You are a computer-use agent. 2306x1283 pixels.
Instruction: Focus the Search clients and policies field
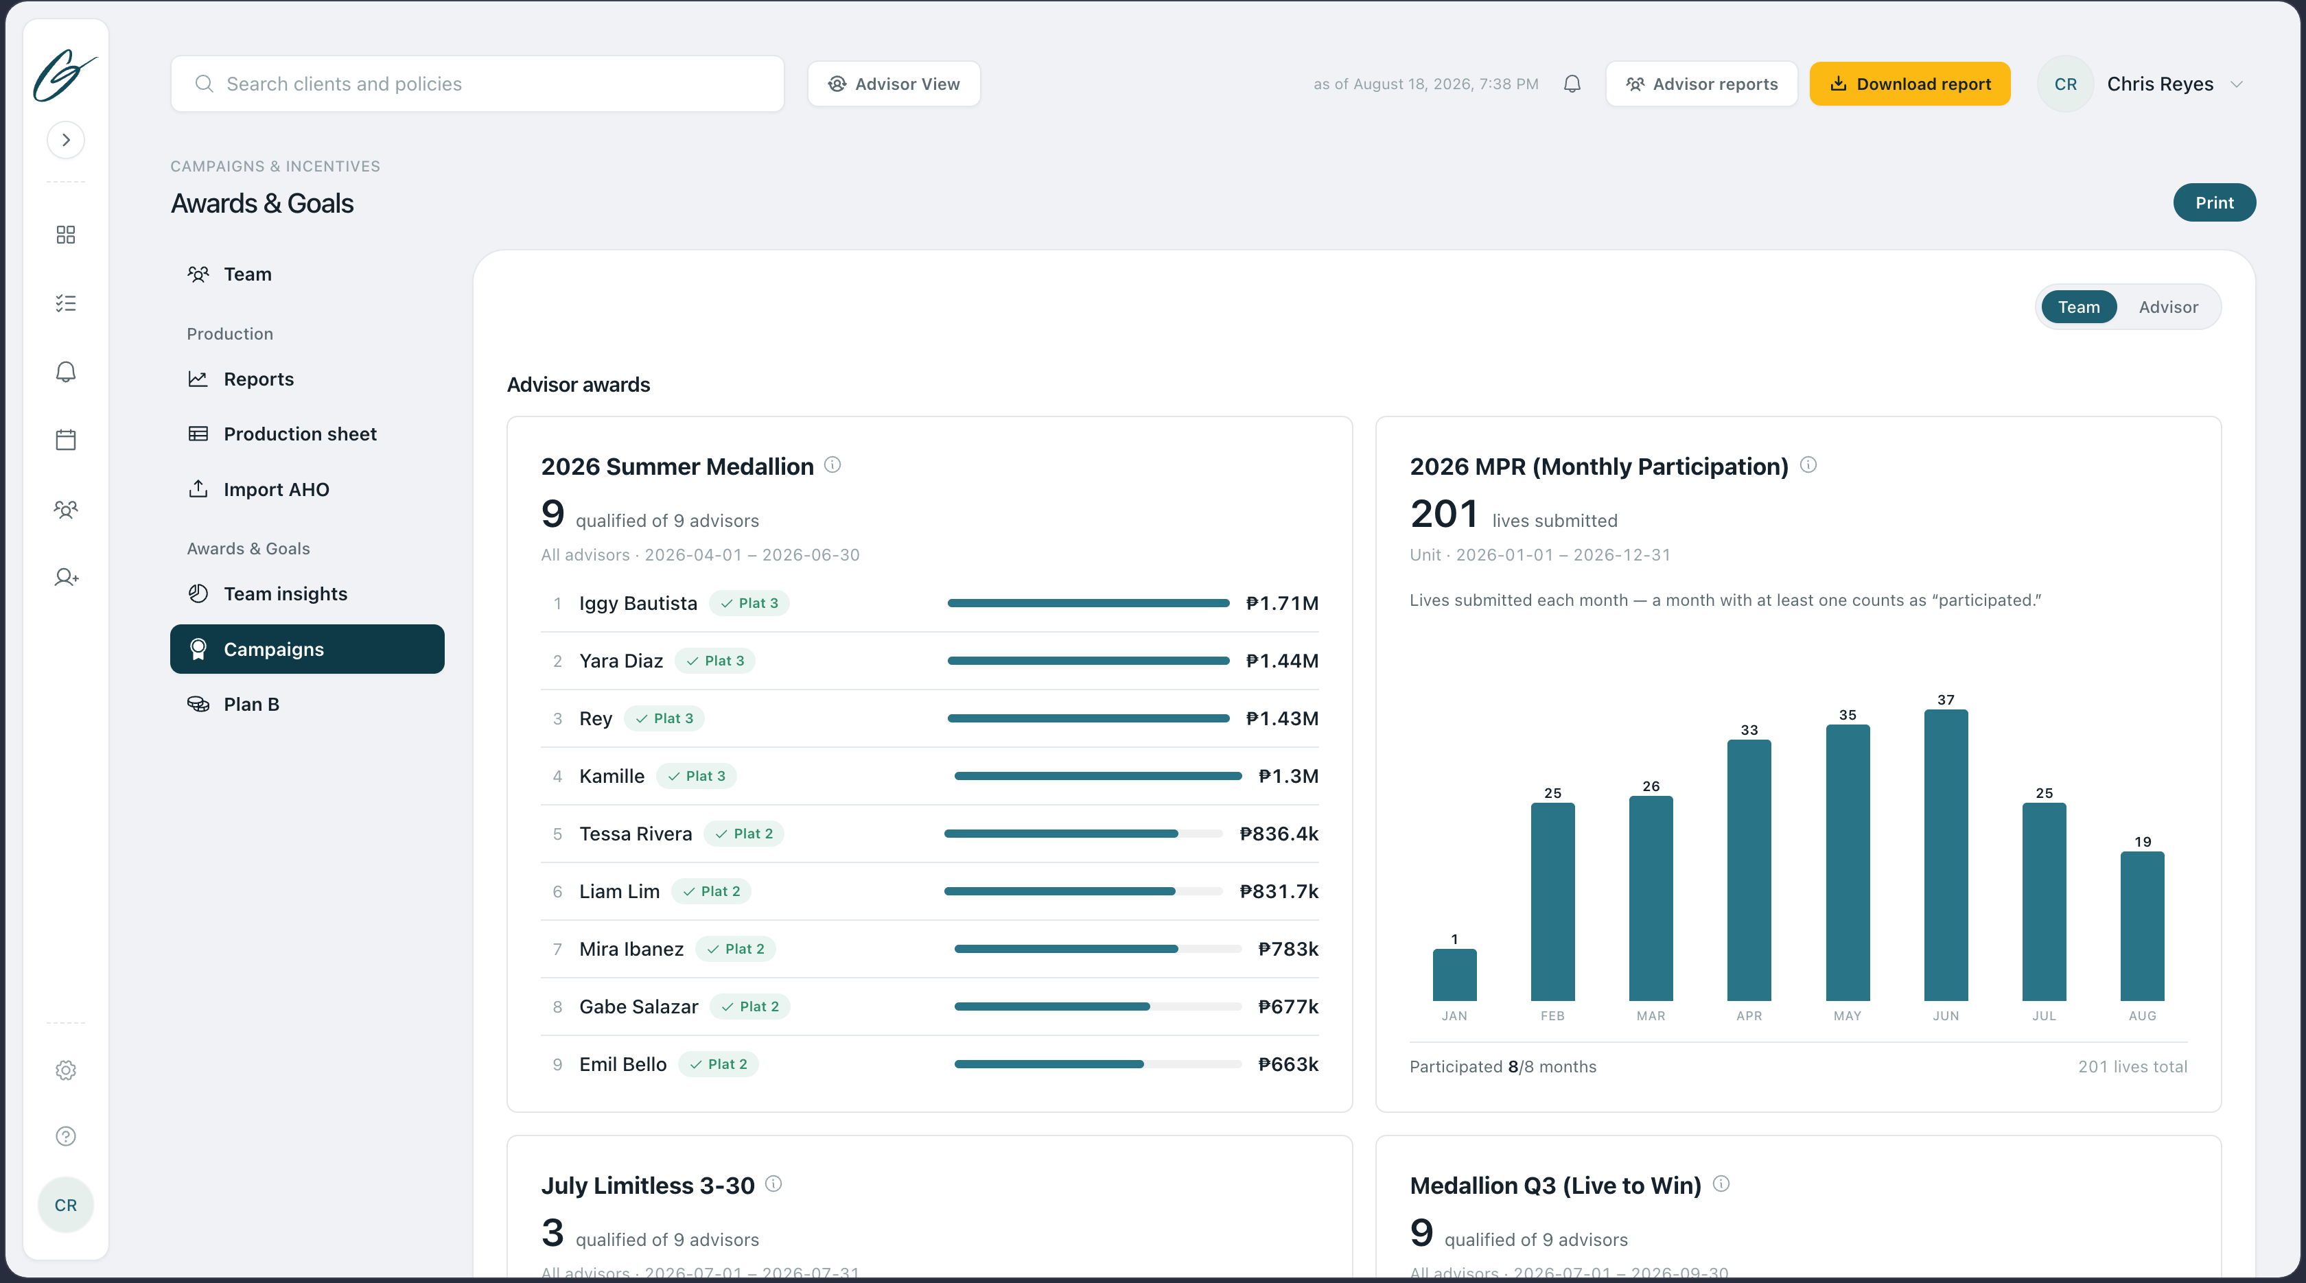(x=477, y=84)
